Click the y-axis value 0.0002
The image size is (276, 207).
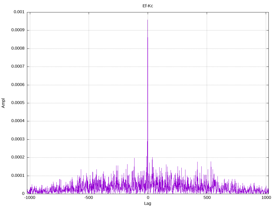18,157
